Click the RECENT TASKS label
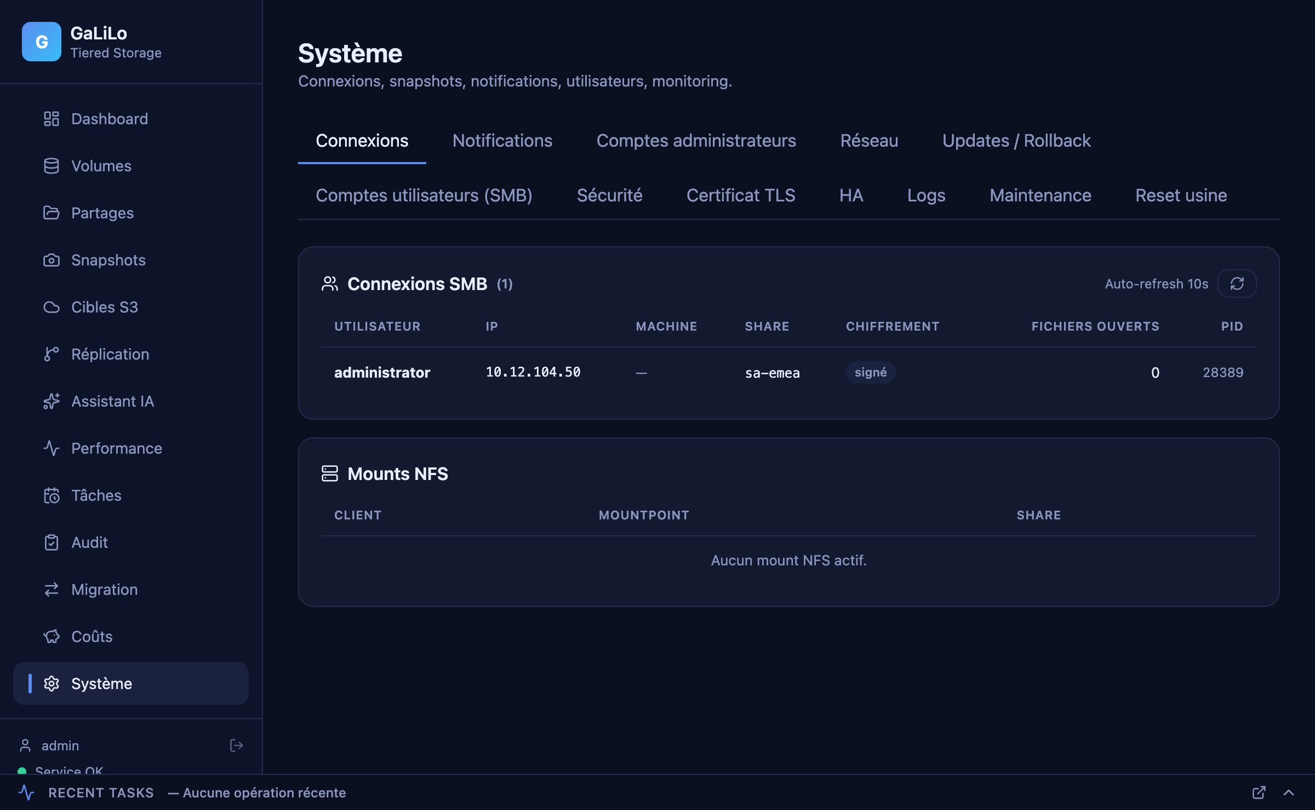The image size is (1315, 810). click(101, 792)
